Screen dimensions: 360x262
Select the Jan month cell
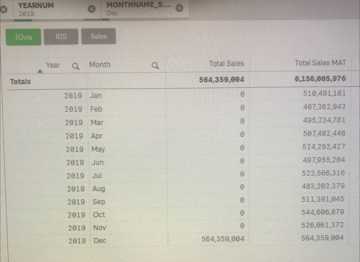point(96,96)
